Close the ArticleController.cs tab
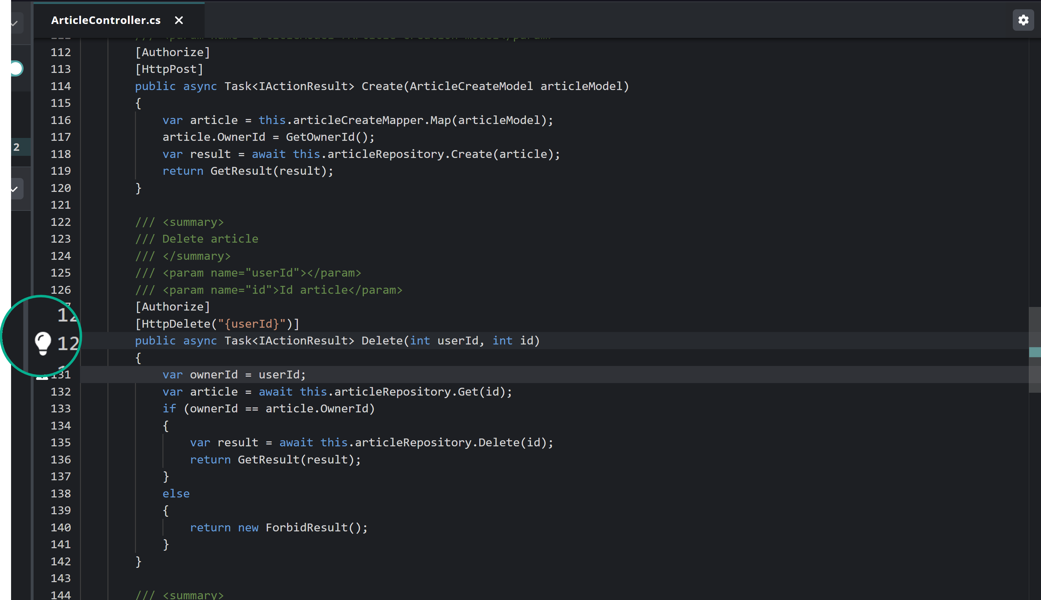This screenshot has width=1041, height=600. (179, 20)
